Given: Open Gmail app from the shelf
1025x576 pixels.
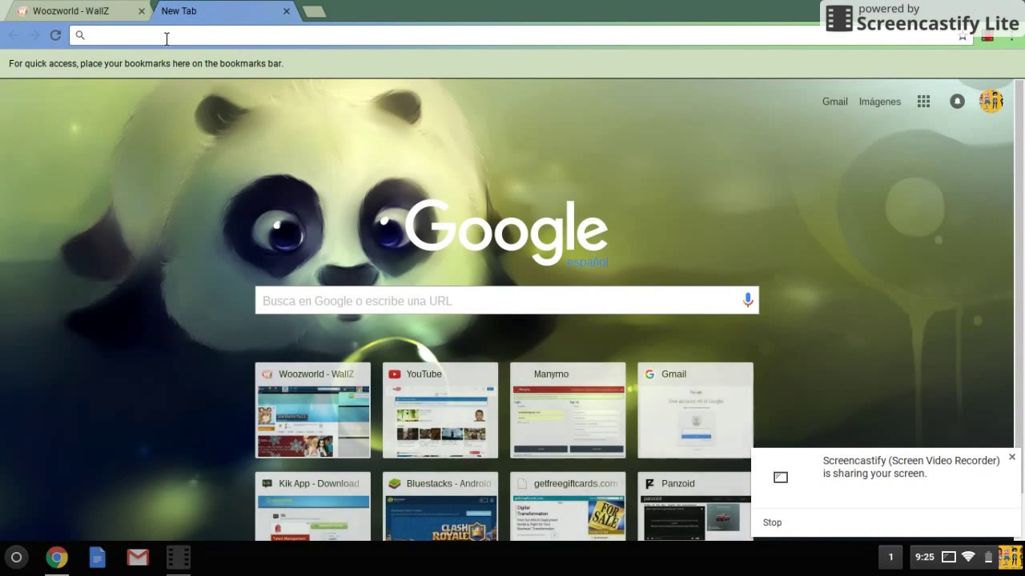Looking at the screenshot, I should pyautogui.click(x=138, y=557).
